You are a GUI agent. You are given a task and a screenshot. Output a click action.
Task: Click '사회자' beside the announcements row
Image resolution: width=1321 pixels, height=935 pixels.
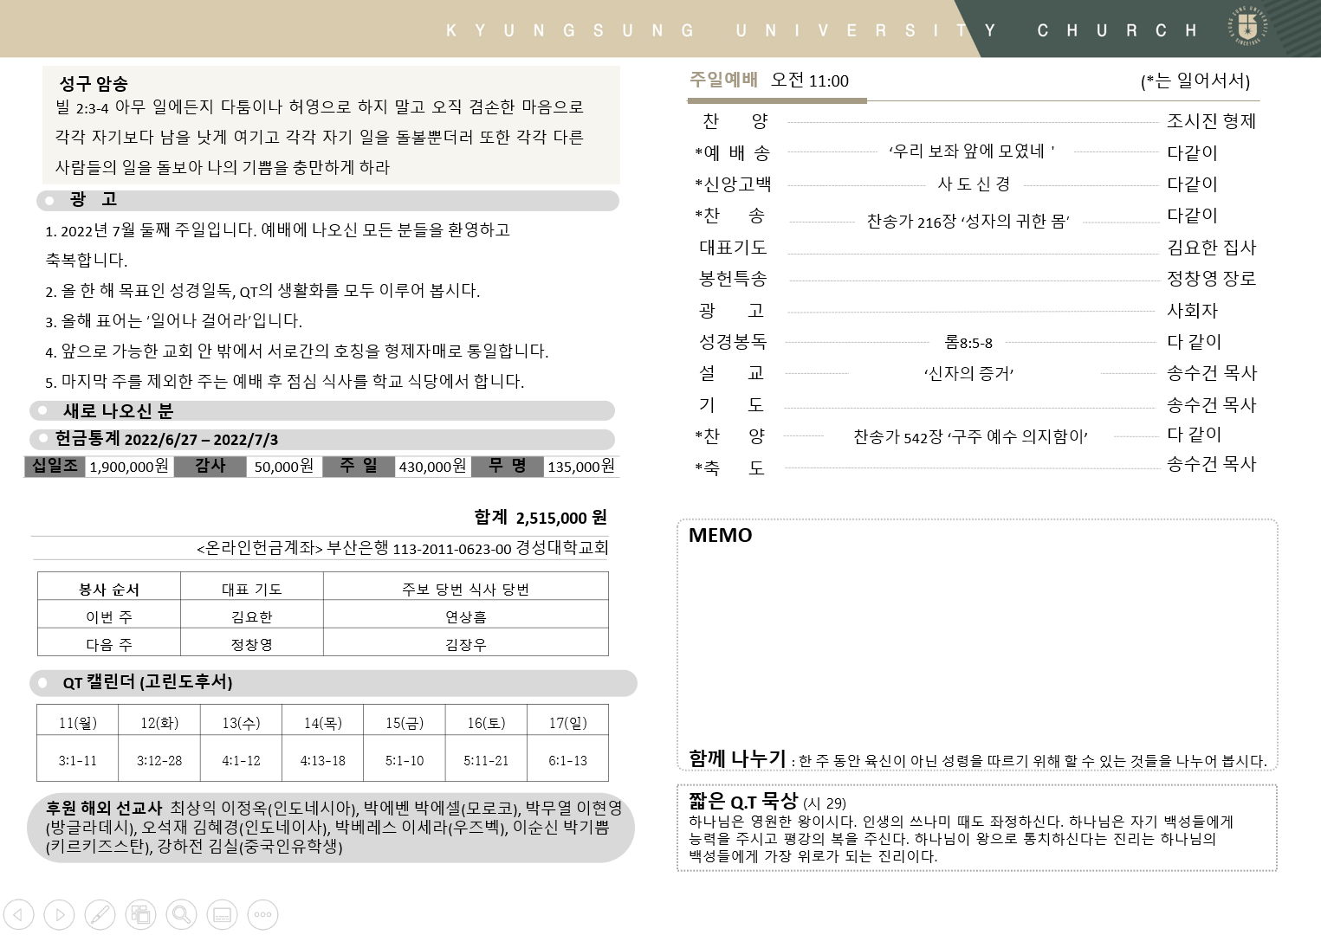coord(1192,310)
